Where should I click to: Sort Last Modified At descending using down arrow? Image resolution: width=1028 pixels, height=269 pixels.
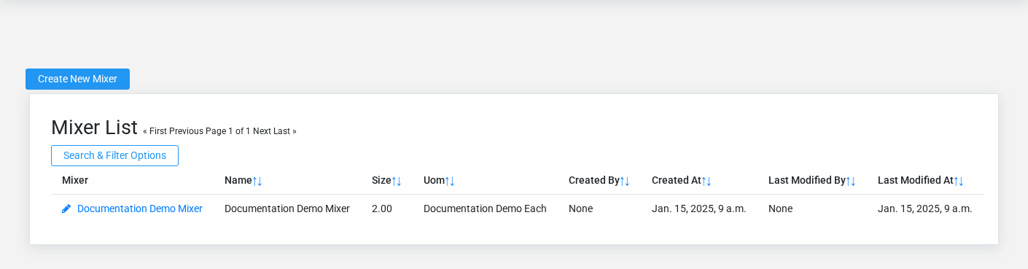coord(961,181)
